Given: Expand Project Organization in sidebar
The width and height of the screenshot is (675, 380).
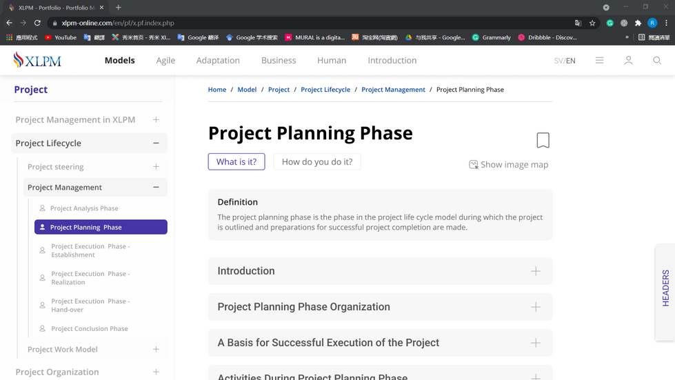Looking at the screenshot, I should [x=156, y=372].
